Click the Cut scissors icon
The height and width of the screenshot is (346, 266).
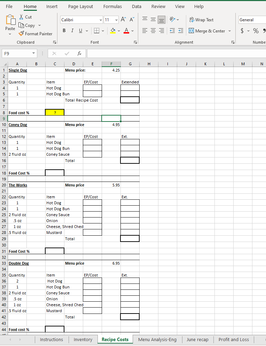[x=21, y=17]
